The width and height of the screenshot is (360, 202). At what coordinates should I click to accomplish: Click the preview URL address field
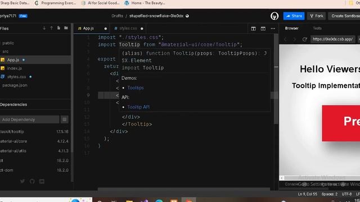[x=332, y=39]
